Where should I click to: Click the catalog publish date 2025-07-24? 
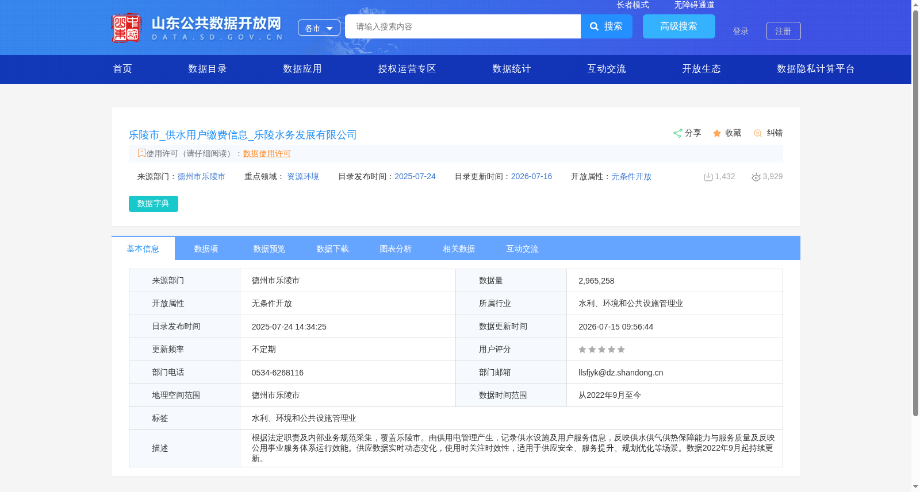point(415,176)
